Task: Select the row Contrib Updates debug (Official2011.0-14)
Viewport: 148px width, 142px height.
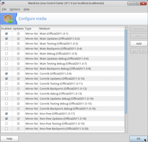Action: pos(62,99)
